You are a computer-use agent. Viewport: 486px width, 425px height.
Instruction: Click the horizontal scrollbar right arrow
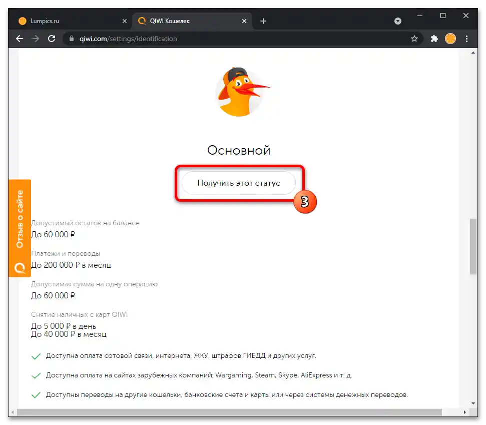point(464,412)
